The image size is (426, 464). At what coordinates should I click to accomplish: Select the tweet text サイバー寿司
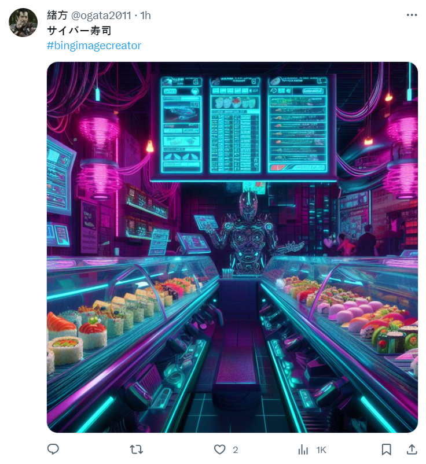[x=79, y=31]
